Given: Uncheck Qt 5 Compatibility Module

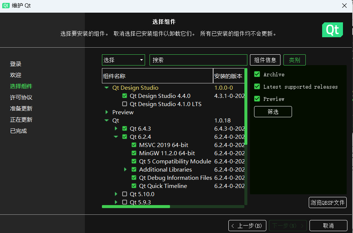Looking at the screenshot, I should tap(134, 161).
